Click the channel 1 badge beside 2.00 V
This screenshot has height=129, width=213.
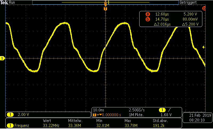pyautogui.click(x=10, y=115)
